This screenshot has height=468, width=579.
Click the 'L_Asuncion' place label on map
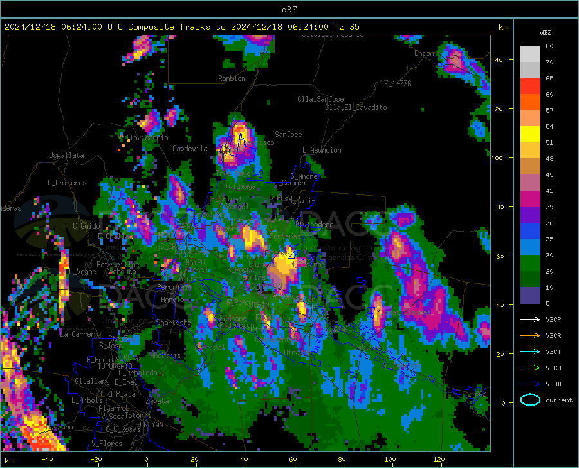click(322, 150)
